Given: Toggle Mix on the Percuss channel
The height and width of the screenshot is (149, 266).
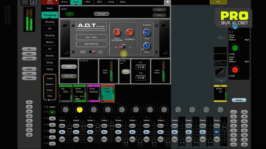Looking at the screenshot, I should pyautogui.click(x=90, y=132).
